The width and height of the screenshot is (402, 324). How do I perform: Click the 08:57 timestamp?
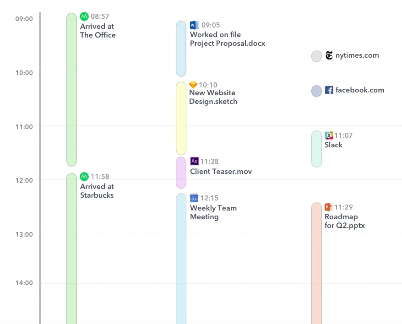[100, 16]
